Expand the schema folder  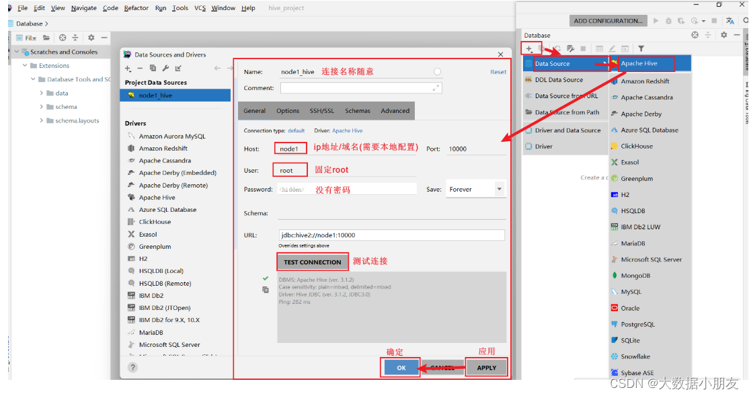[42, 107]
